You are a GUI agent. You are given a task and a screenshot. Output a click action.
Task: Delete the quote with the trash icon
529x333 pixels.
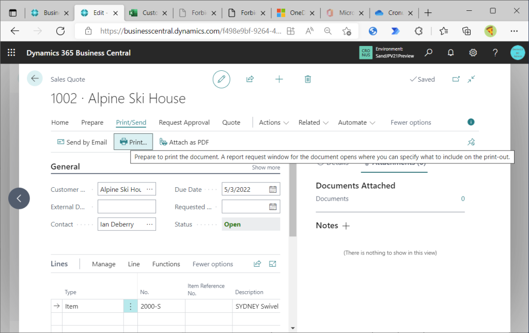[308, 79]
